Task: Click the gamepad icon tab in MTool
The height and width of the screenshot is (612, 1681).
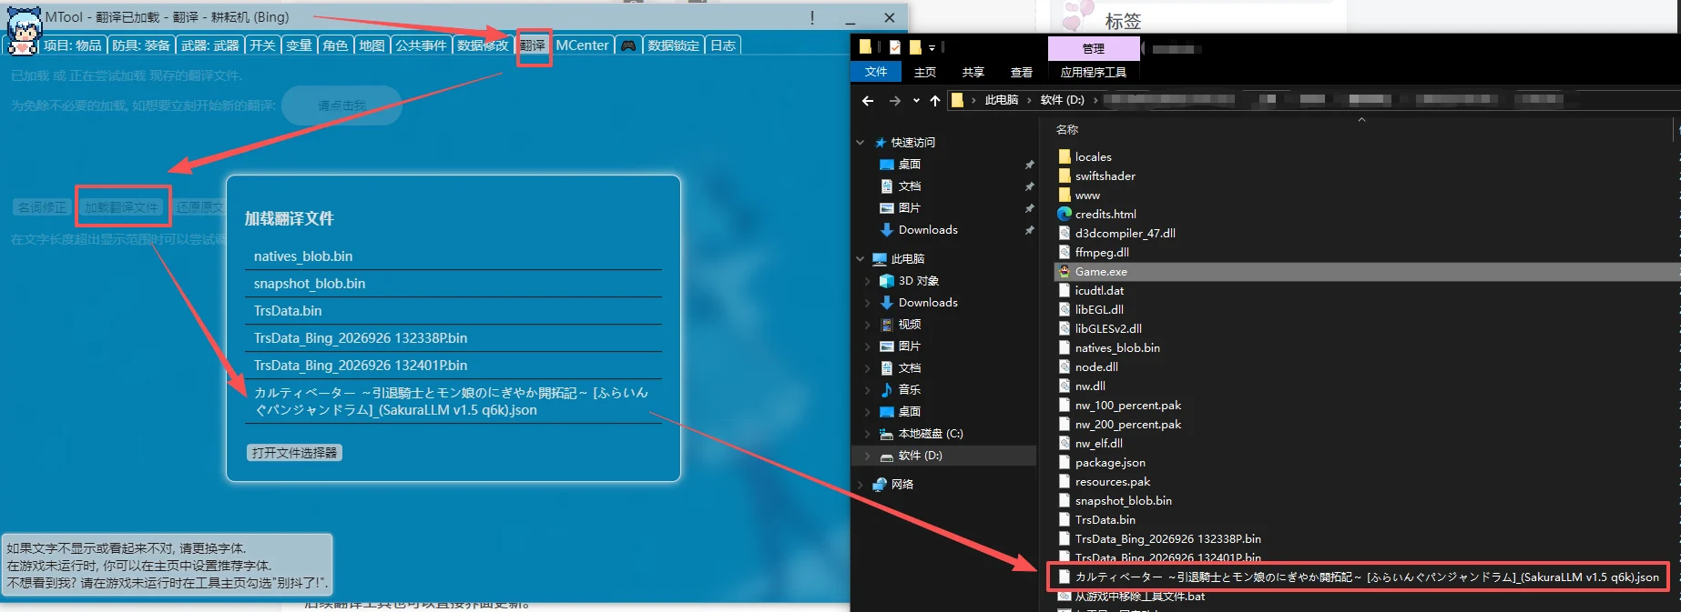Action: [628, 45]
